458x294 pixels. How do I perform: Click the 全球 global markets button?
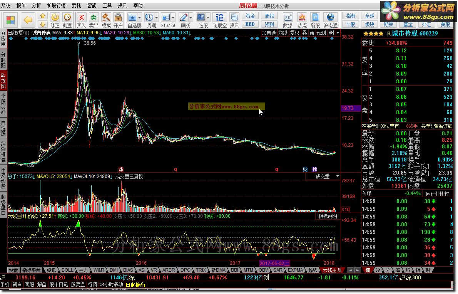(x=369, y=16)
